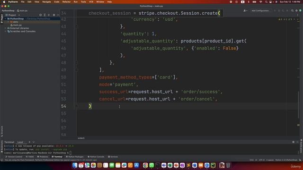
Task: Open Add Configuration dropdown
Action: [x=261, y=10]
